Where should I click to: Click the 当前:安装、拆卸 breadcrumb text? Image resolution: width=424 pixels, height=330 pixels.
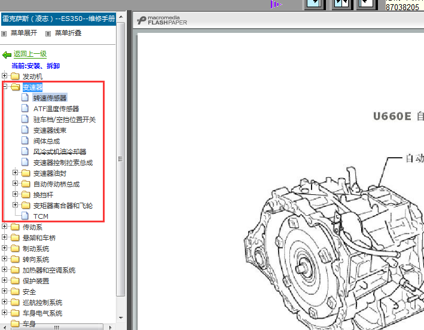[x=35, y=66]
